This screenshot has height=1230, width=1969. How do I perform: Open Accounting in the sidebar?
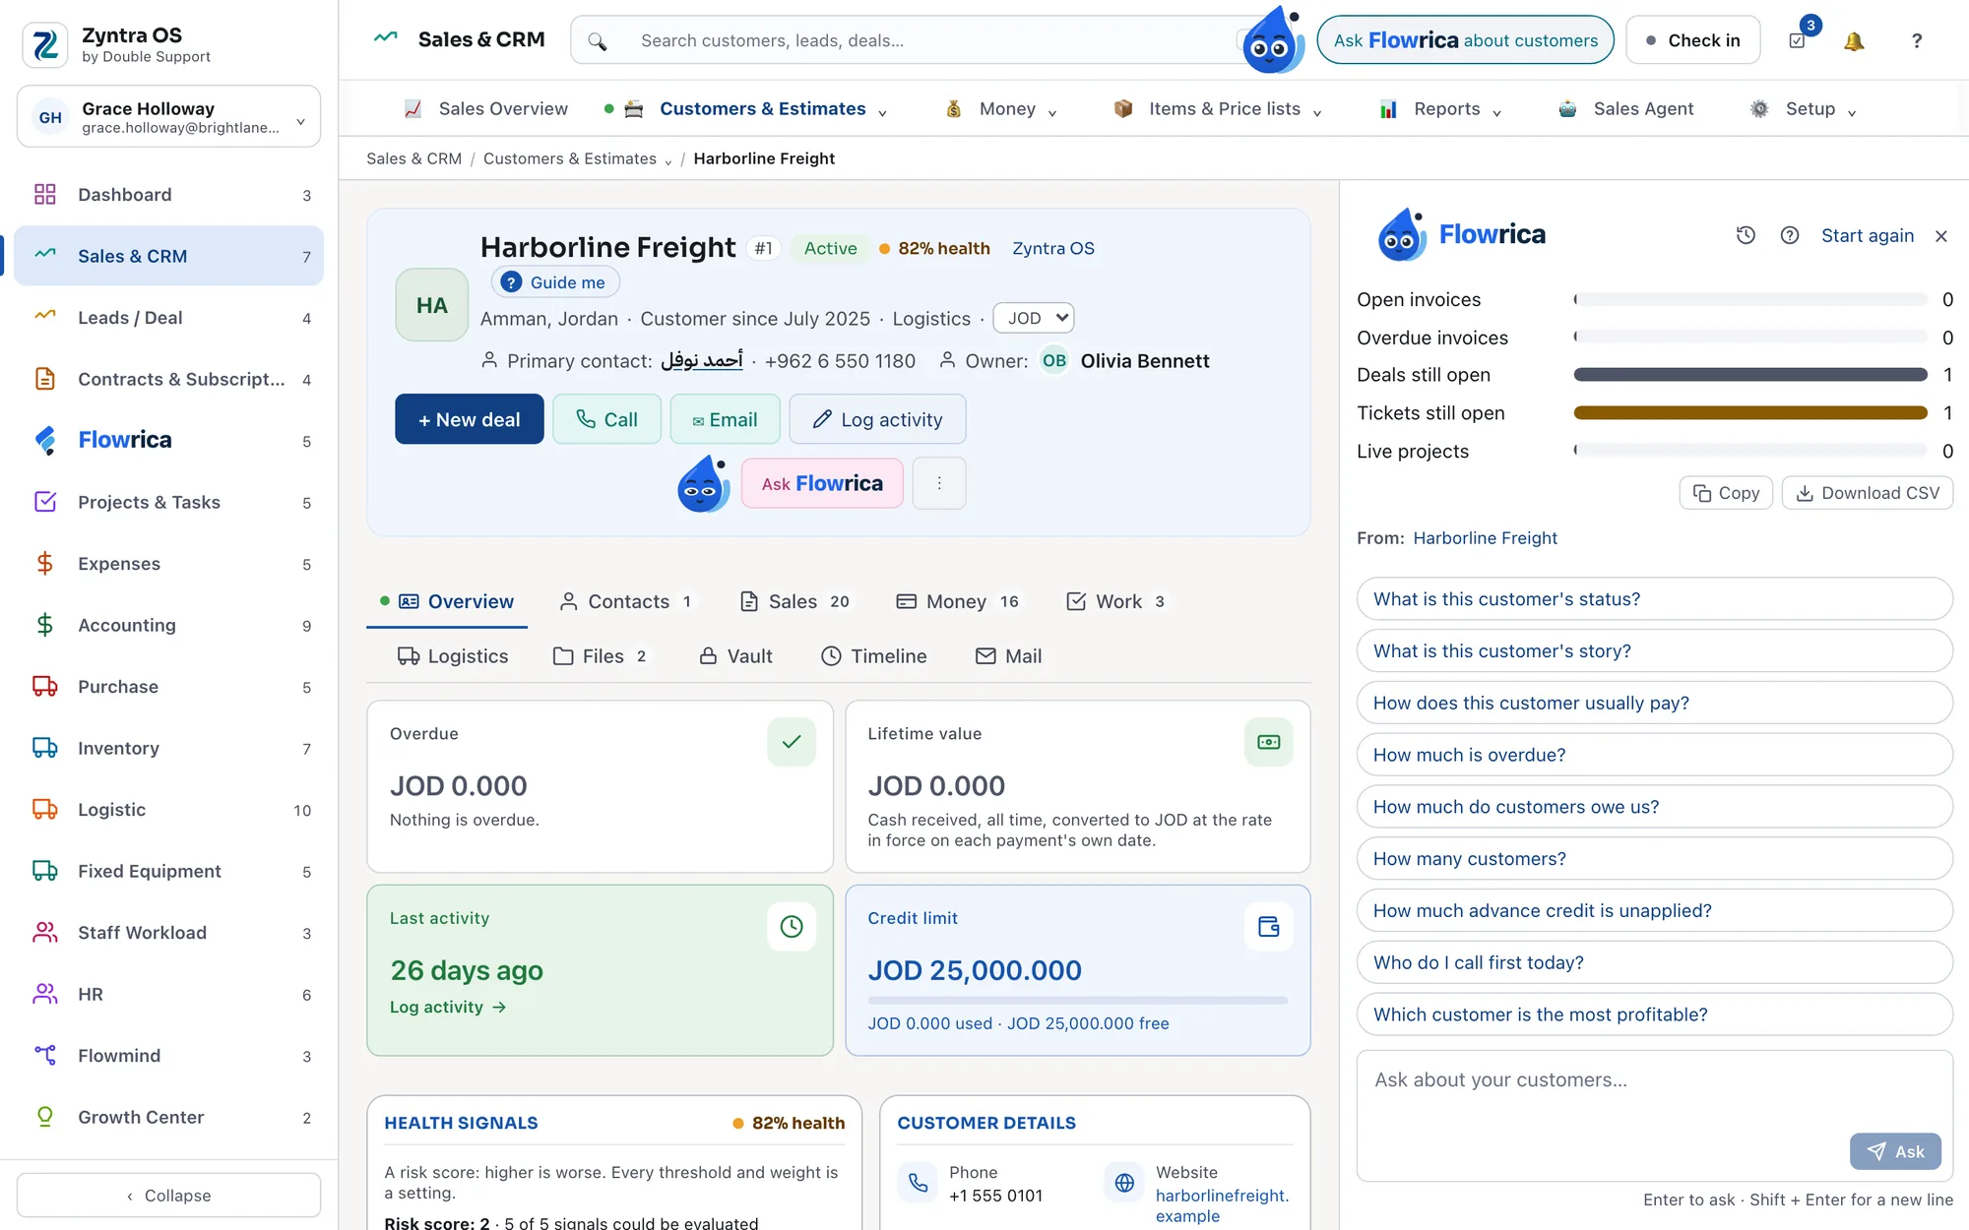[x=168, y=625]
